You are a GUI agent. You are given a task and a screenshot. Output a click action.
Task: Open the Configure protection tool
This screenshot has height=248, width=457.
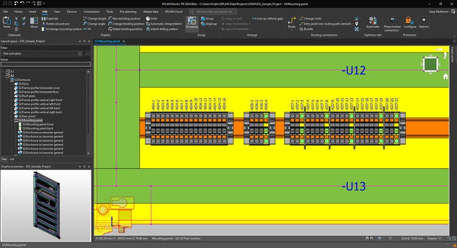409,22
